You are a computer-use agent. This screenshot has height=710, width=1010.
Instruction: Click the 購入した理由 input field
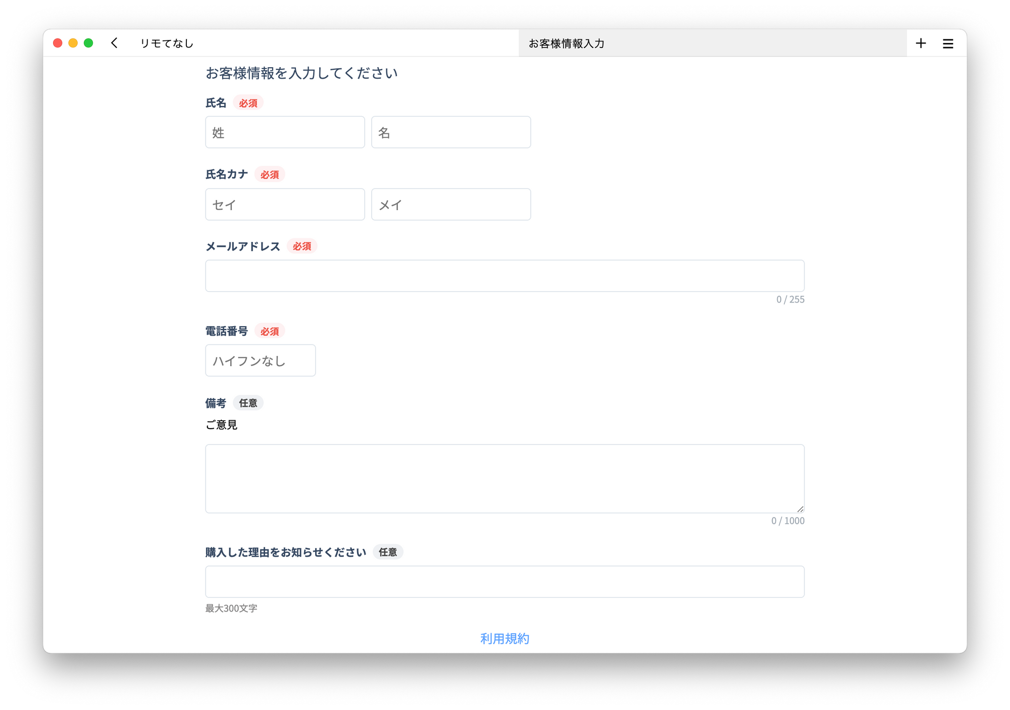click(504, 582)
